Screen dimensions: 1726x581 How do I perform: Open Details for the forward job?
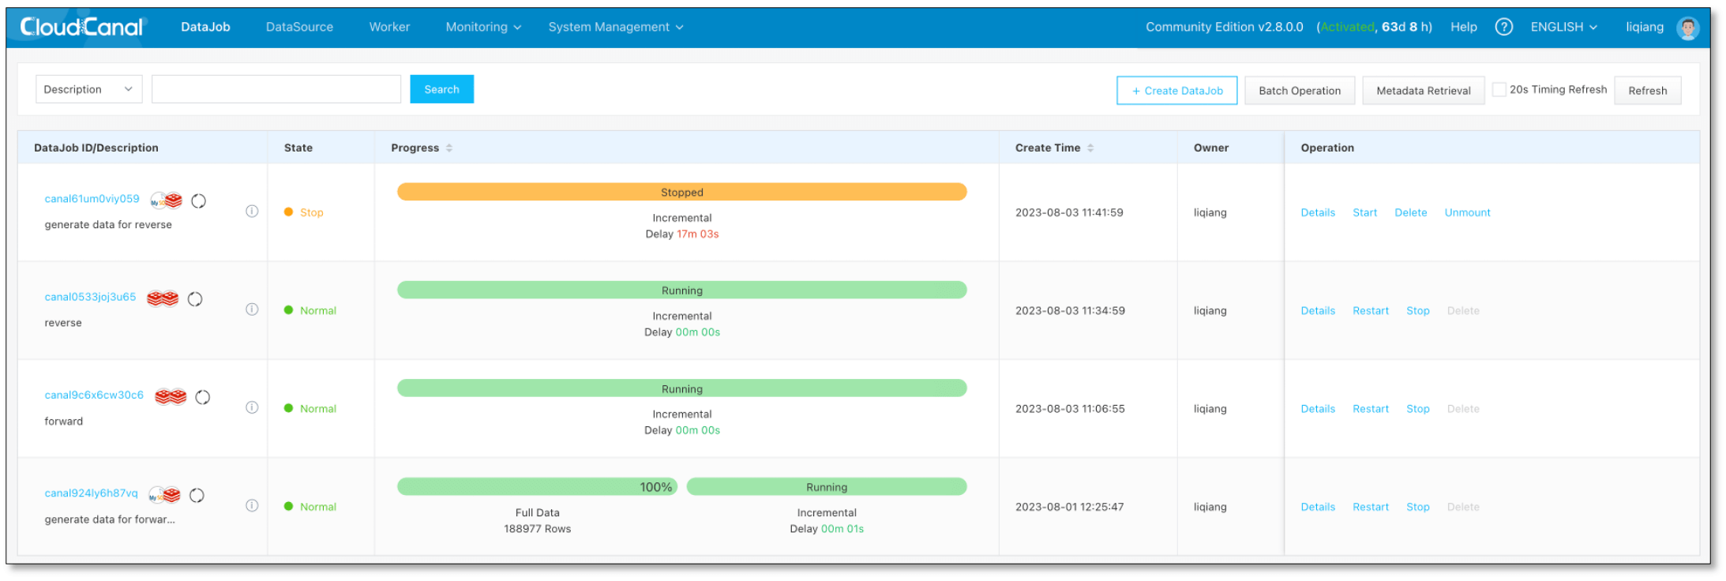click(x=1318, y=409)
